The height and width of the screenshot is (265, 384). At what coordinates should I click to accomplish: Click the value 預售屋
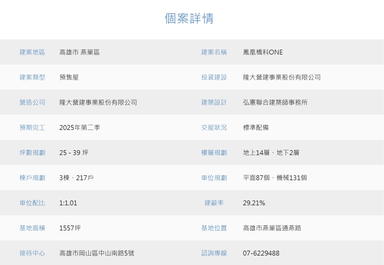[69, 77]
